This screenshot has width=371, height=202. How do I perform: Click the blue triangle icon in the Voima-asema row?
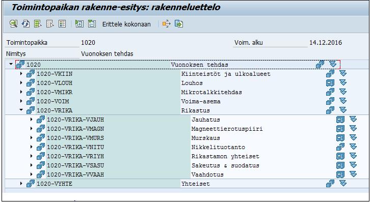tap(343, 101)
